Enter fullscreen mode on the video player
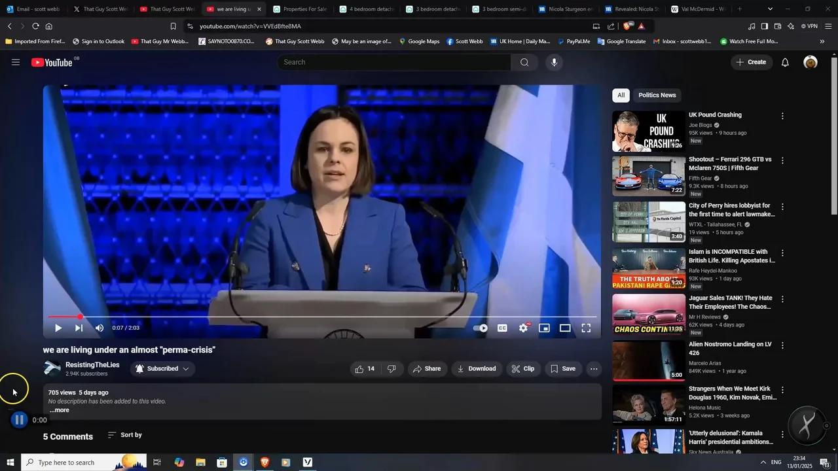 586,328
